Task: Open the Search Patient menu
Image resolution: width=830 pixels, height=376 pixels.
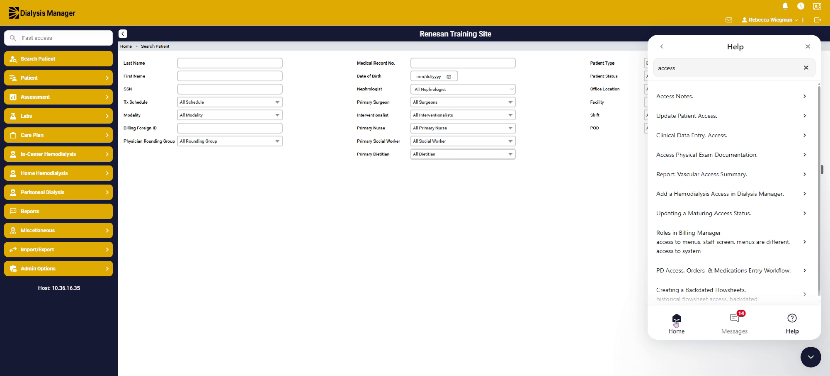Action: (58, 59)
